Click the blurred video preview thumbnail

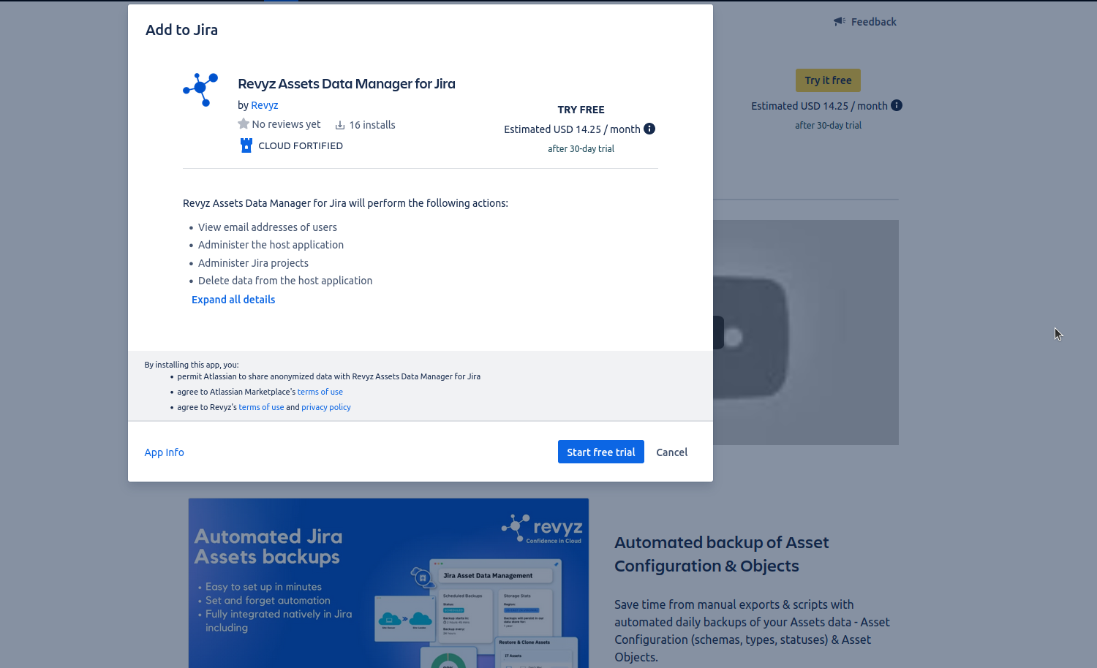(804, 333)
